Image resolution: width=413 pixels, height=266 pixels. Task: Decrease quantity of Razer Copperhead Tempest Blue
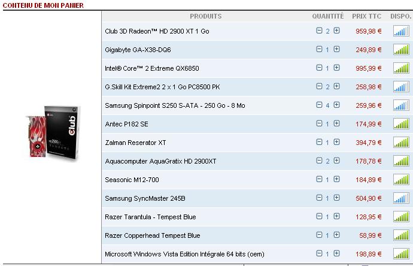(x=319, y=235)
